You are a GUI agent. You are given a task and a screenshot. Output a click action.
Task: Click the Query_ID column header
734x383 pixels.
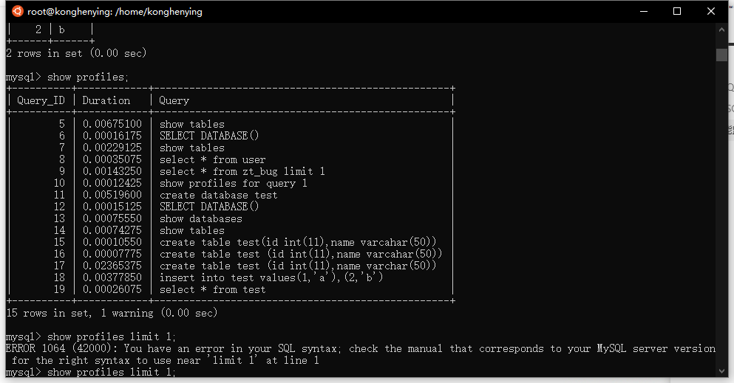click(41, 100)
